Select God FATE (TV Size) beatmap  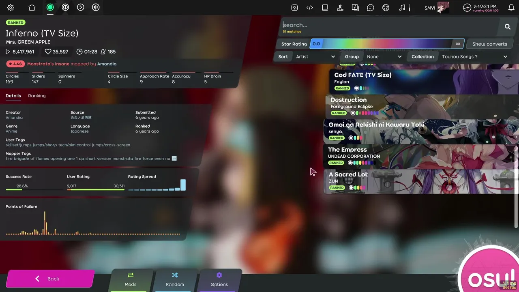click(424, 82)
